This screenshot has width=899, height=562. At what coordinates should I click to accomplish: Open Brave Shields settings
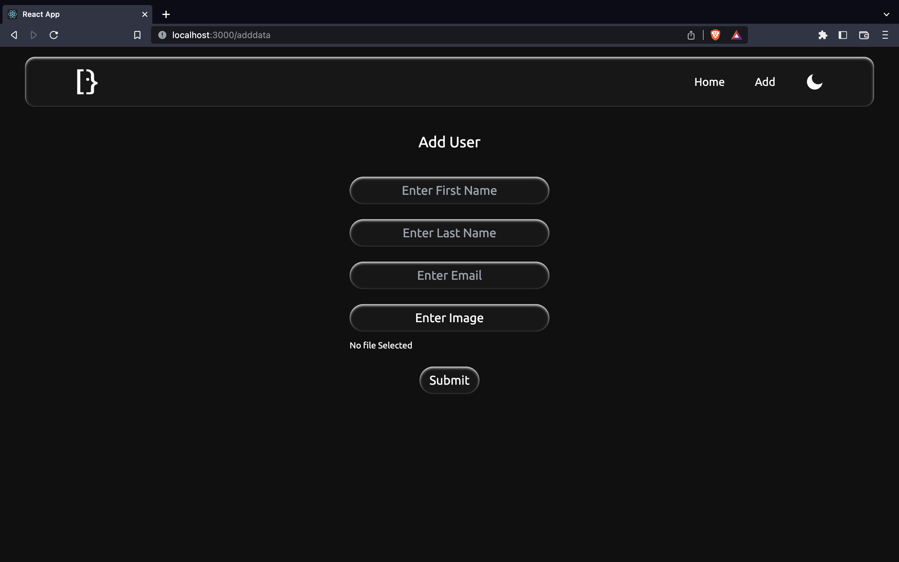(715, 35)
